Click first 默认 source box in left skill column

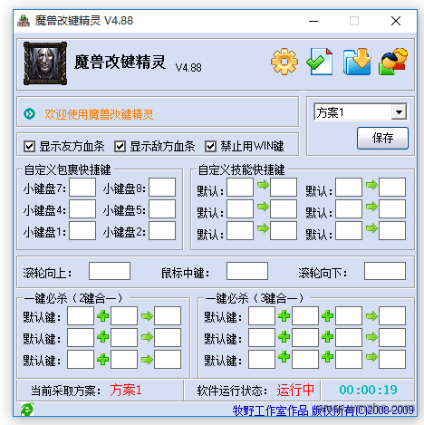click(240, 188)
